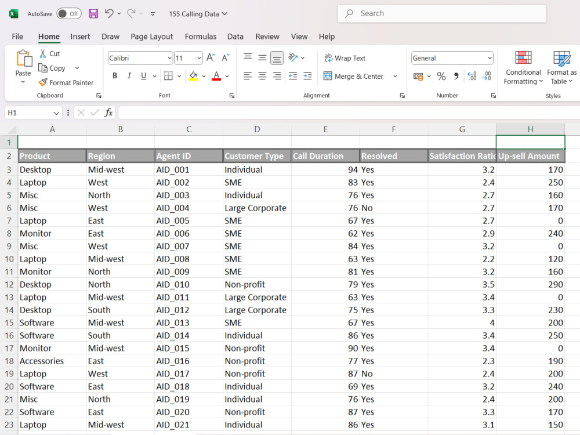The width and height of the screenshot is (580, 435).
Task: Switch to the Data tab
Action: pos(235,36)
